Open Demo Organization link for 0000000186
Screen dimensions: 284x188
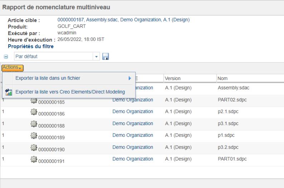[x=133, y=112]
